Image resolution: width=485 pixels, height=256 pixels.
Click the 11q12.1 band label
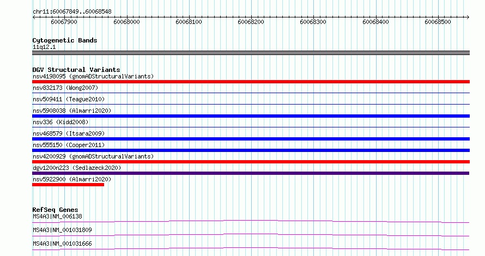[44, 47]
